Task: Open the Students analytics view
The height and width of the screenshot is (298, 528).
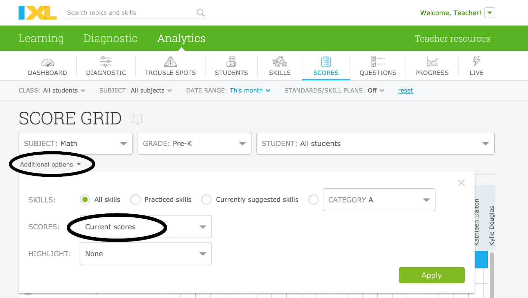Action: (x=232, y=65)
